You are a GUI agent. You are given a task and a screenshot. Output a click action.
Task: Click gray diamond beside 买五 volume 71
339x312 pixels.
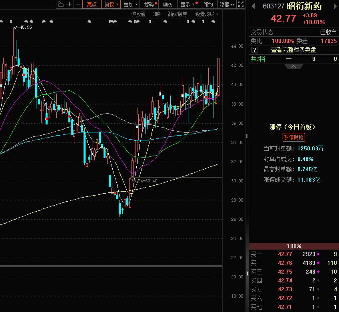coord(318,289)
